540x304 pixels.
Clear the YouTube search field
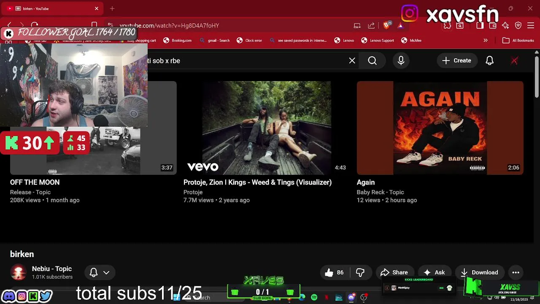pyautogui.click(x=352, y=61)
